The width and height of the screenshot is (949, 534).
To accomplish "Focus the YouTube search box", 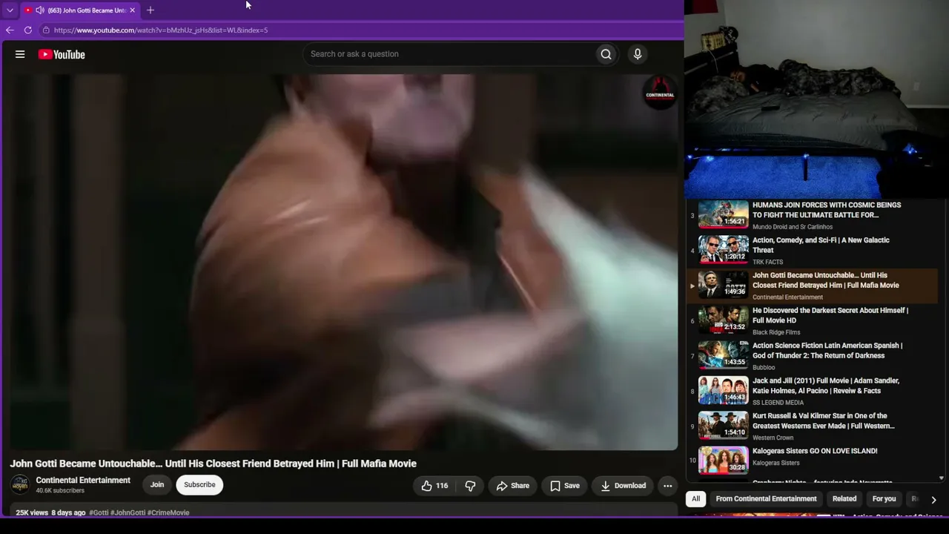I will pyautogui.click(x=449, y=54).
